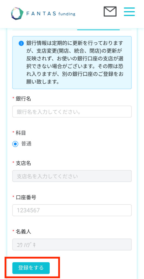Click the 普通 radio label text

(26, 144)
